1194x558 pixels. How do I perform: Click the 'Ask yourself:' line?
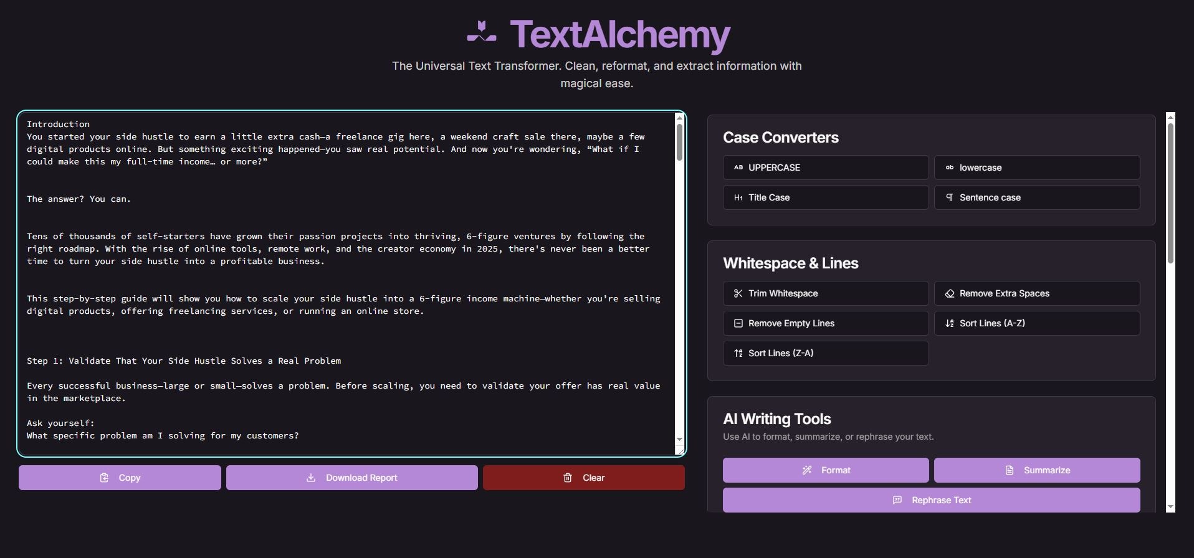point(60,423)
